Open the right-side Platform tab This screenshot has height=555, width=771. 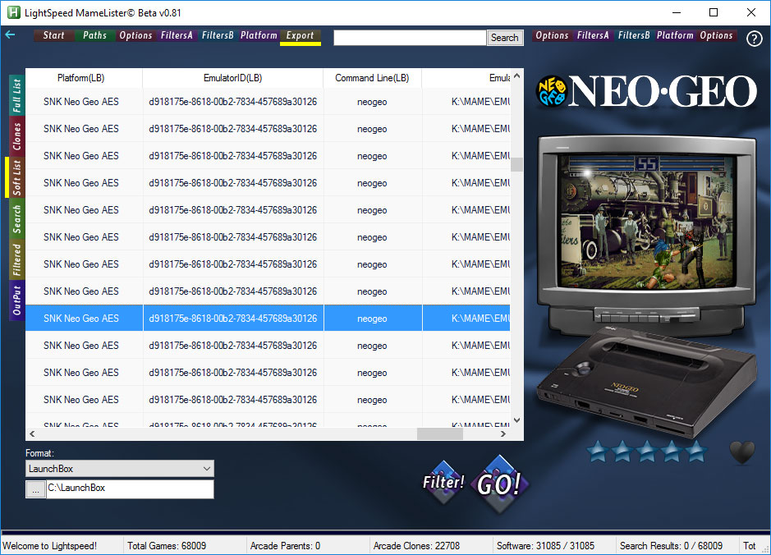tap(675, 35)
